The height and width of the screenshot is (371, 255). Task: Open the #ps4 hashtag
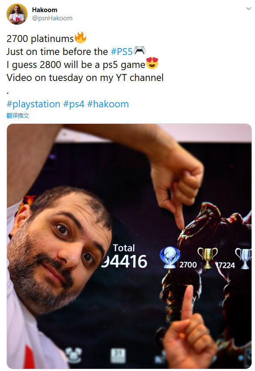click(74, 104)
